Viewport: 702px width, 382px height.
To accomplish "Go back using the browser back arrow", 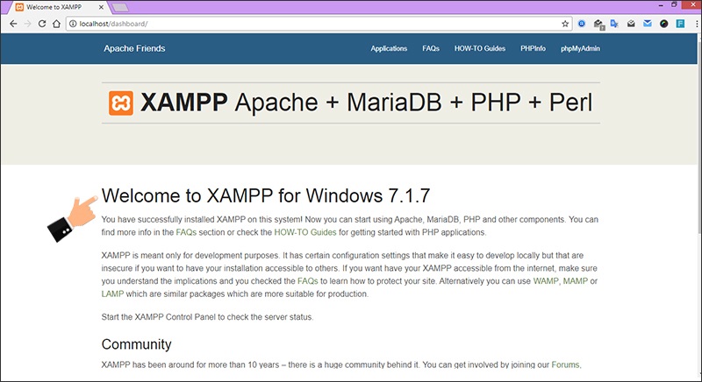I will click(x=13, y=24).
